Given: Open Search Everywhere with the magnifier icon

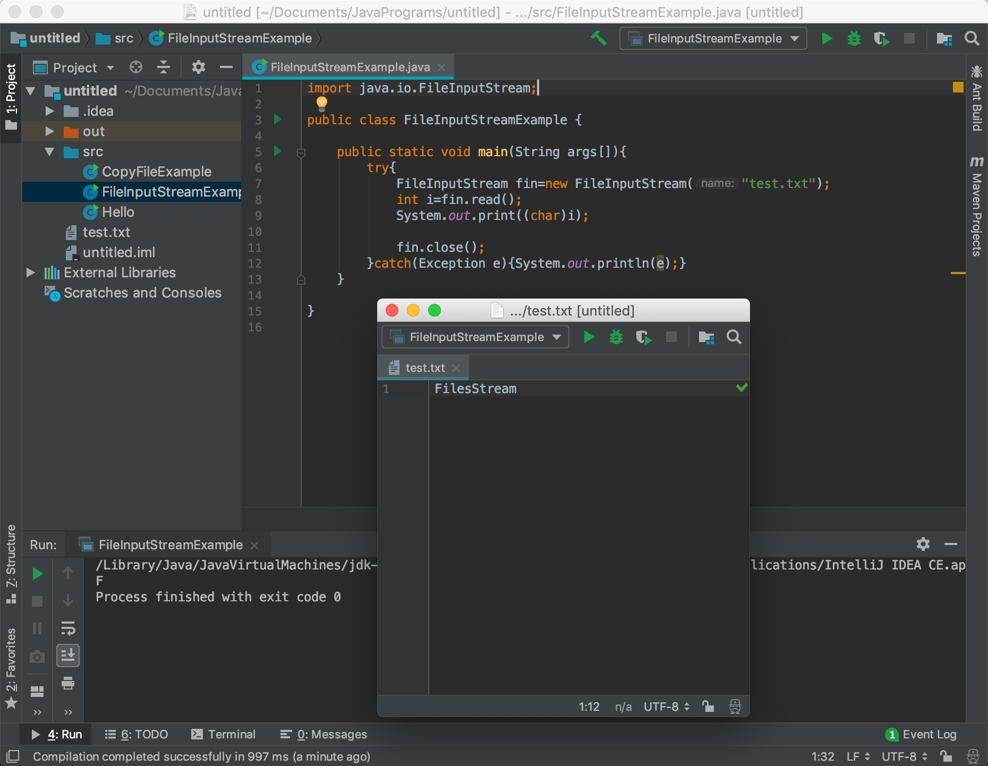Looking at the screenshot, I should [x=972, y=38].
